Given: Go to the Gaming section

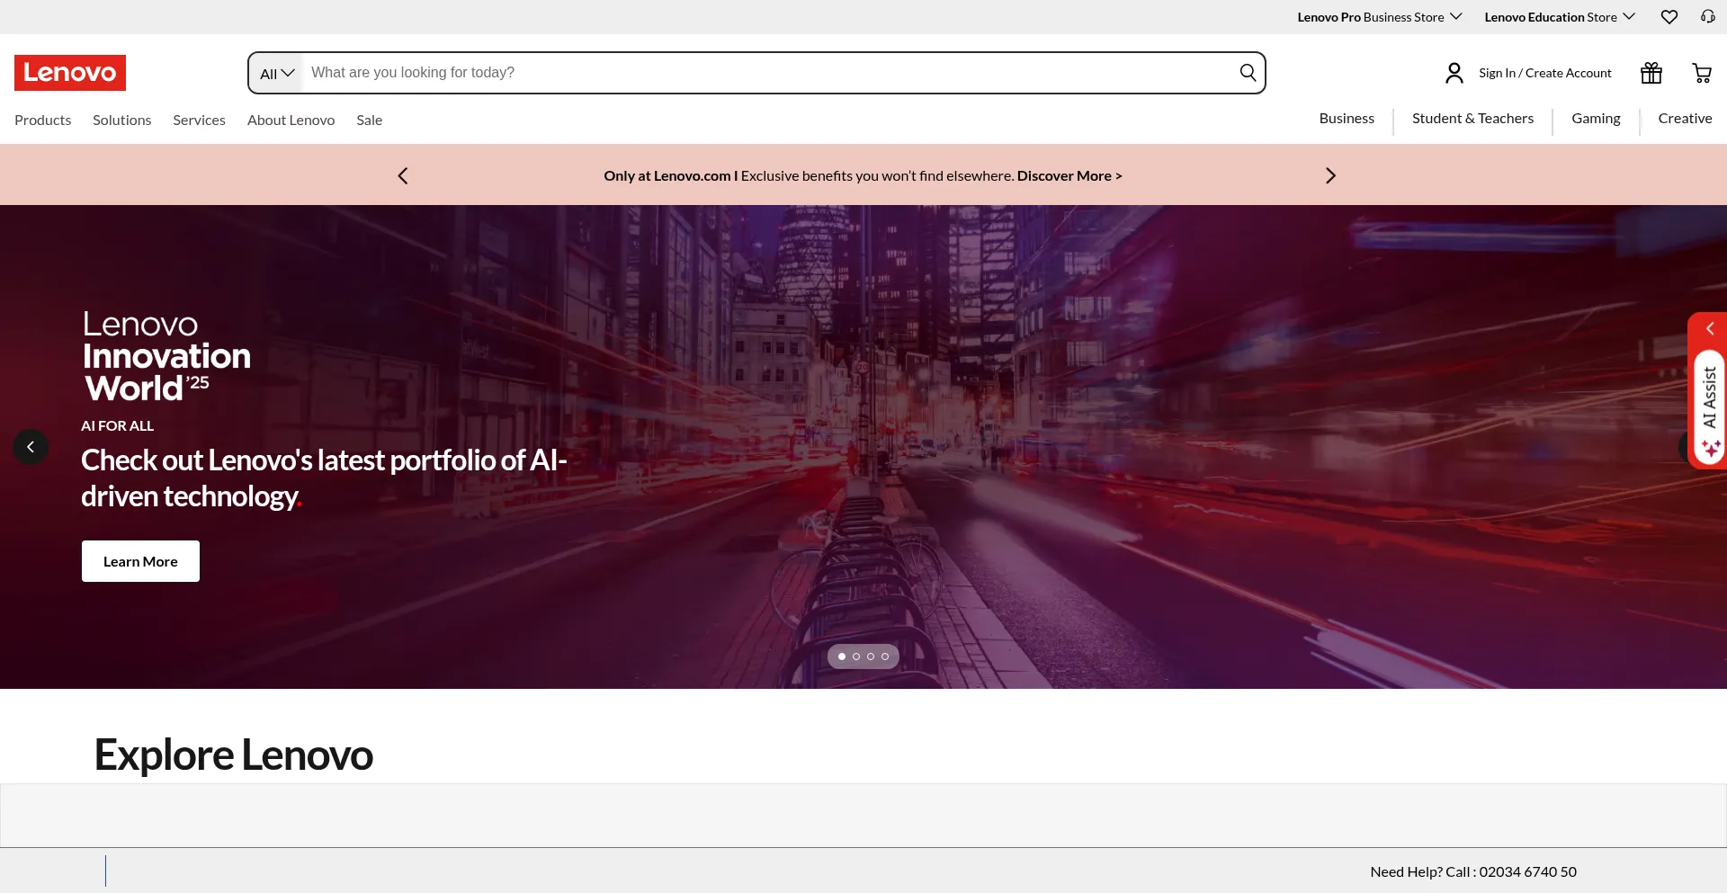Looking at the screenshot, I should click(1597, 119).
